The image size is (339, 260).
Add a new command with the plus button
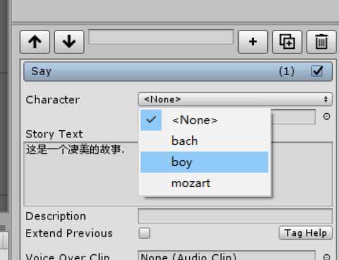click(253, 42)
